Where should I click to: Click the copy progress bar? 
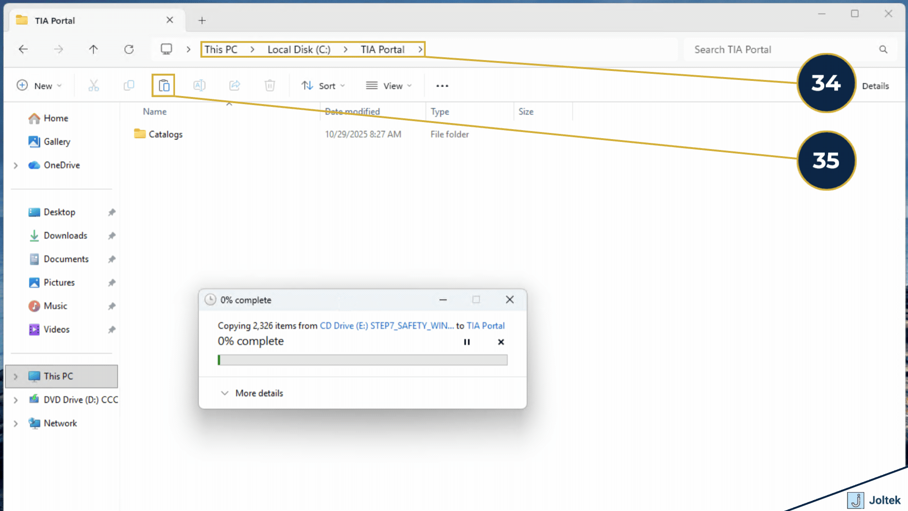[x=362, y=360]
